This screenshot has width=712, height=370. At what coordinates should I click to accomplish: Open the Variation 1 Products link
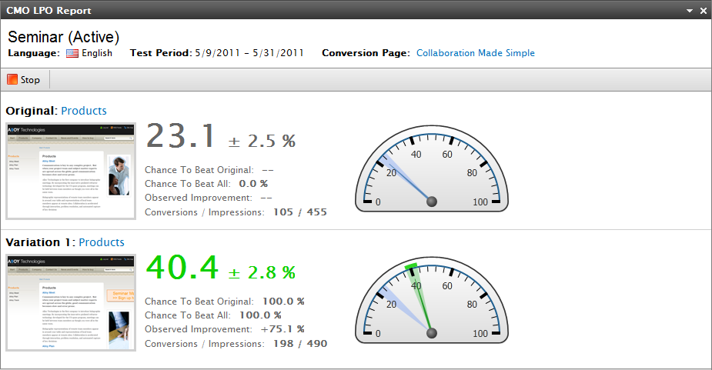click(x=102, y=242)
